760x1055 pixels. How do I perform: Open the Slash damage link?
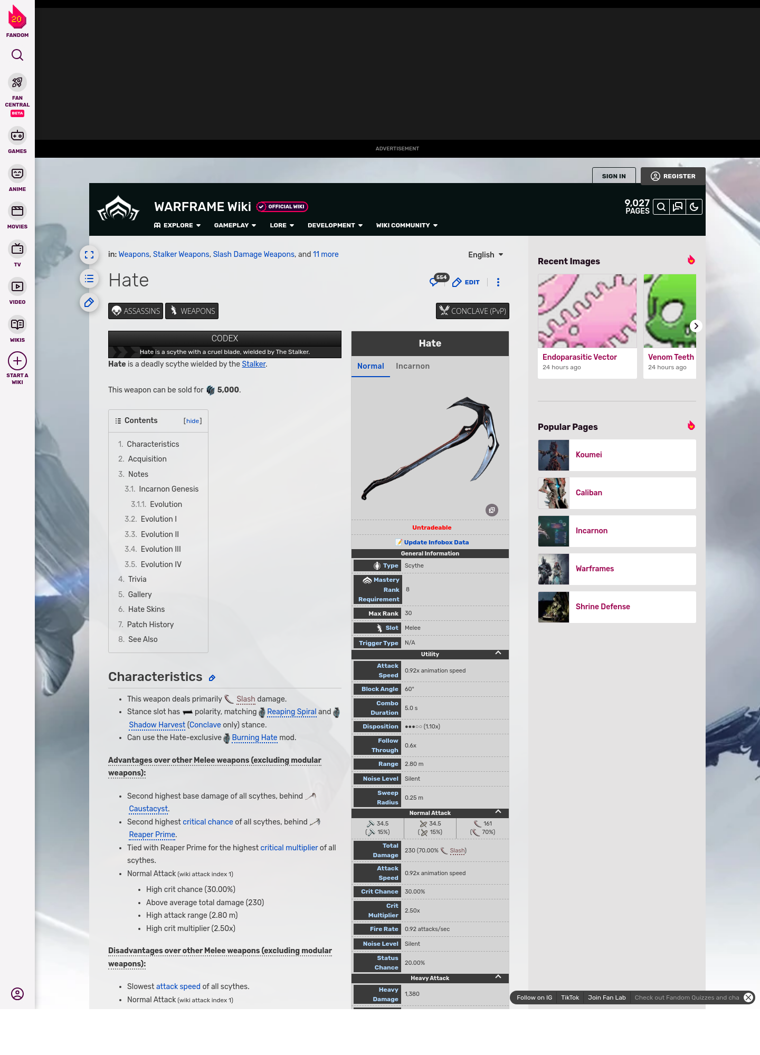245,699
